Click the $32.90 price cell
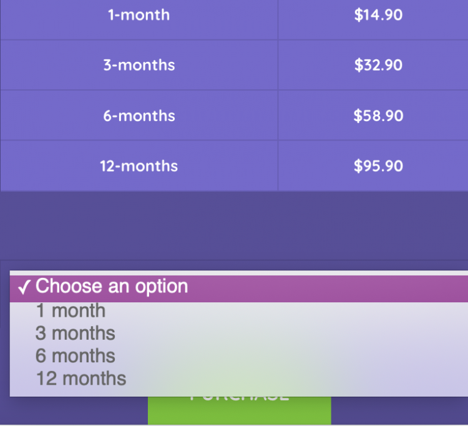468x426 pixels. point(378,65)
